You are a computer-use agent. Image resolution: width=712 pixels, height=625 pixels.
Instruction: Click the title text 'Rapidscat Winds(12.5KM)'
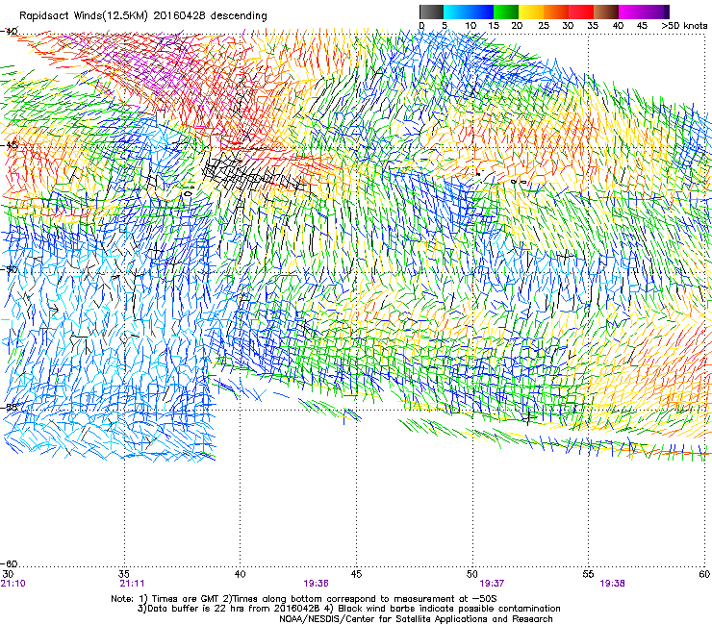[84, 16]
